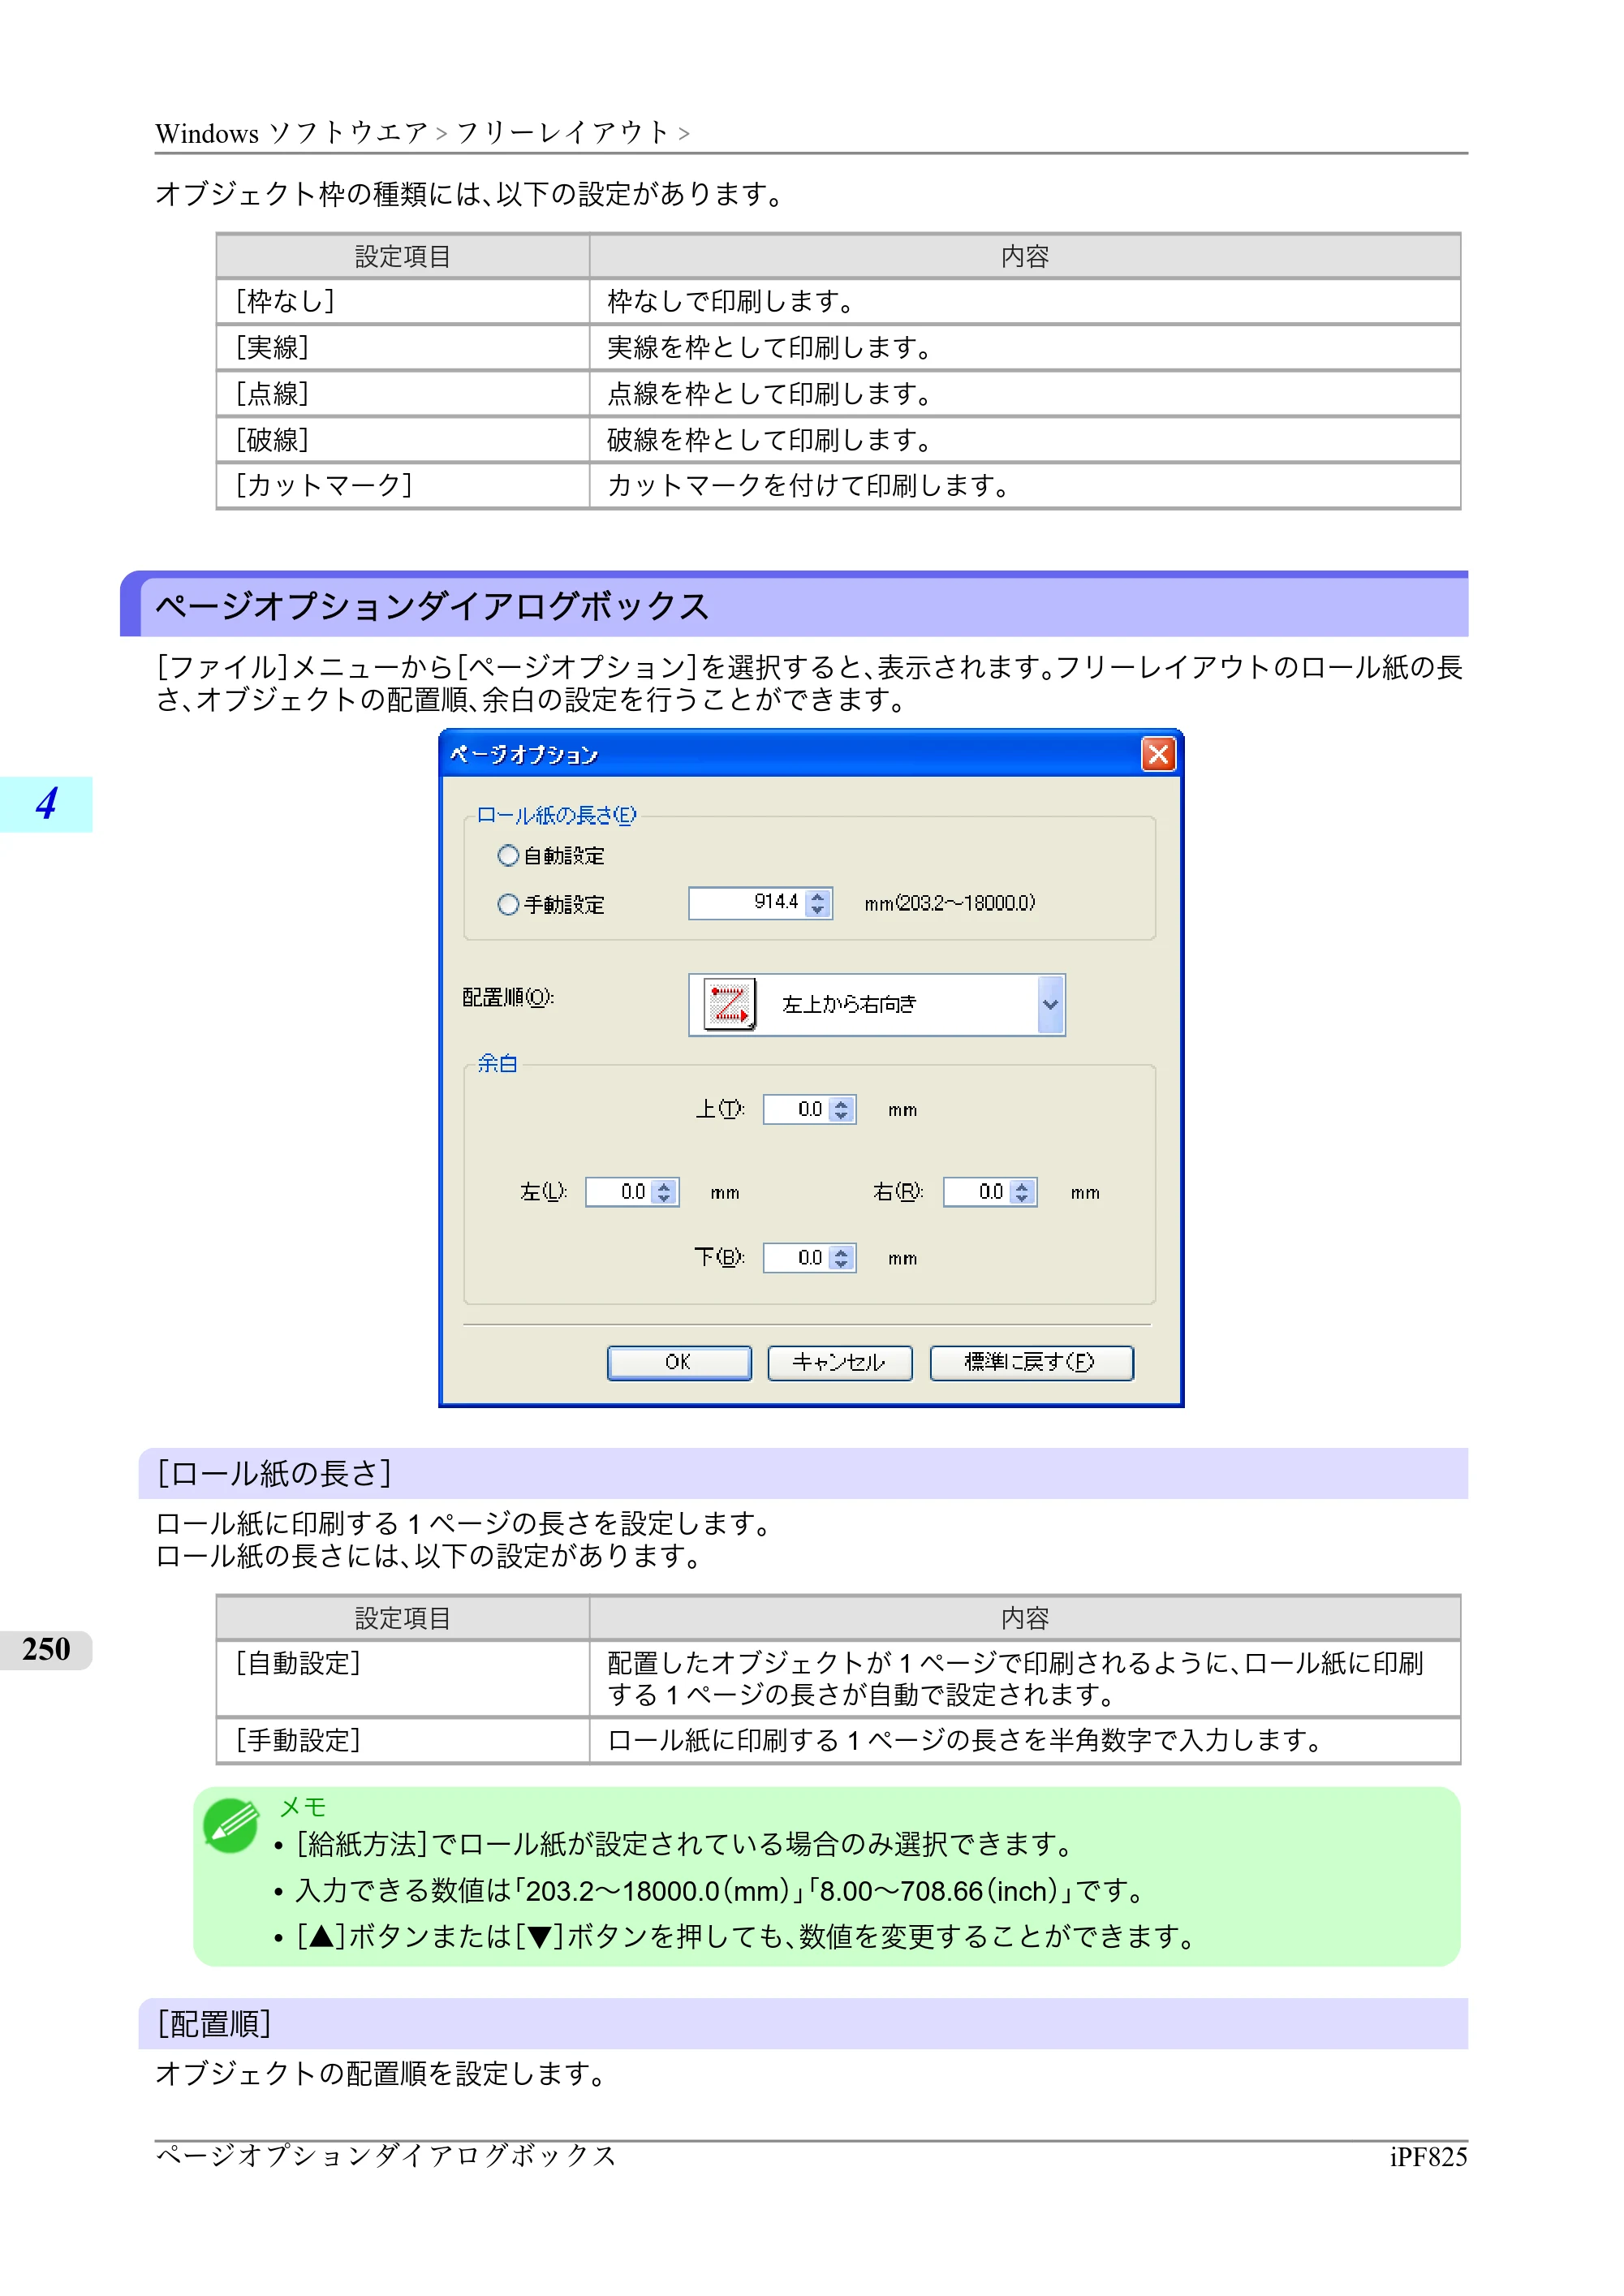Click the 左(L) margin spinner arrows
Viewport: 1624px width, 2296px height.
point(665,1192)
